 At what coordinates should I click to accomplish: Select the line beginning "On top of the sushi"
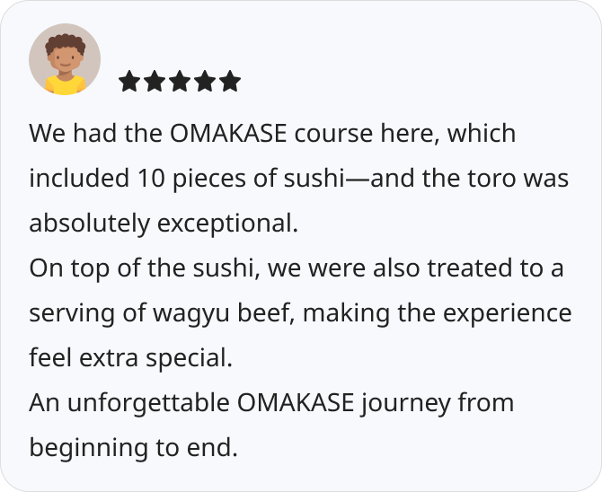[297, 268]
